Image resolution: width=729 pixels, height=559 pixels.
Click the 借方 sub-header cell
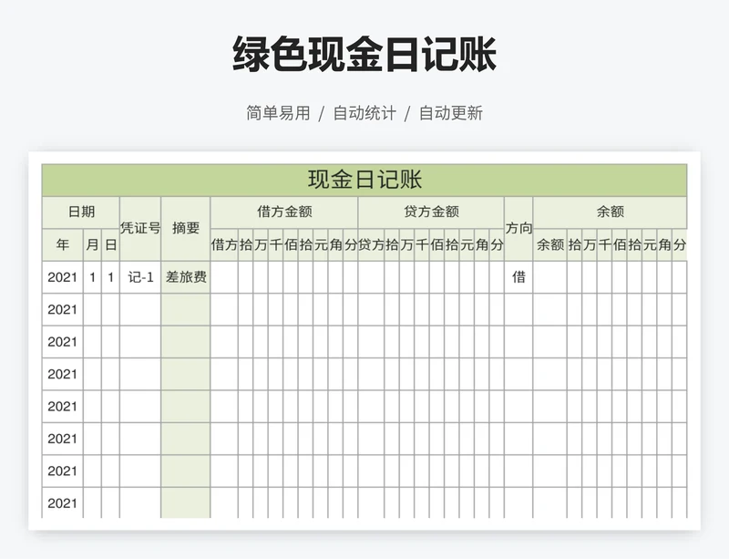224,244
